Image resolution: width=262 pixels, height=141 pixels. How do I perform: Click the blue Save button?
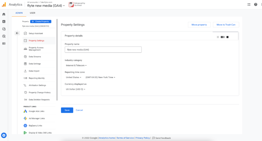point(67,110)
